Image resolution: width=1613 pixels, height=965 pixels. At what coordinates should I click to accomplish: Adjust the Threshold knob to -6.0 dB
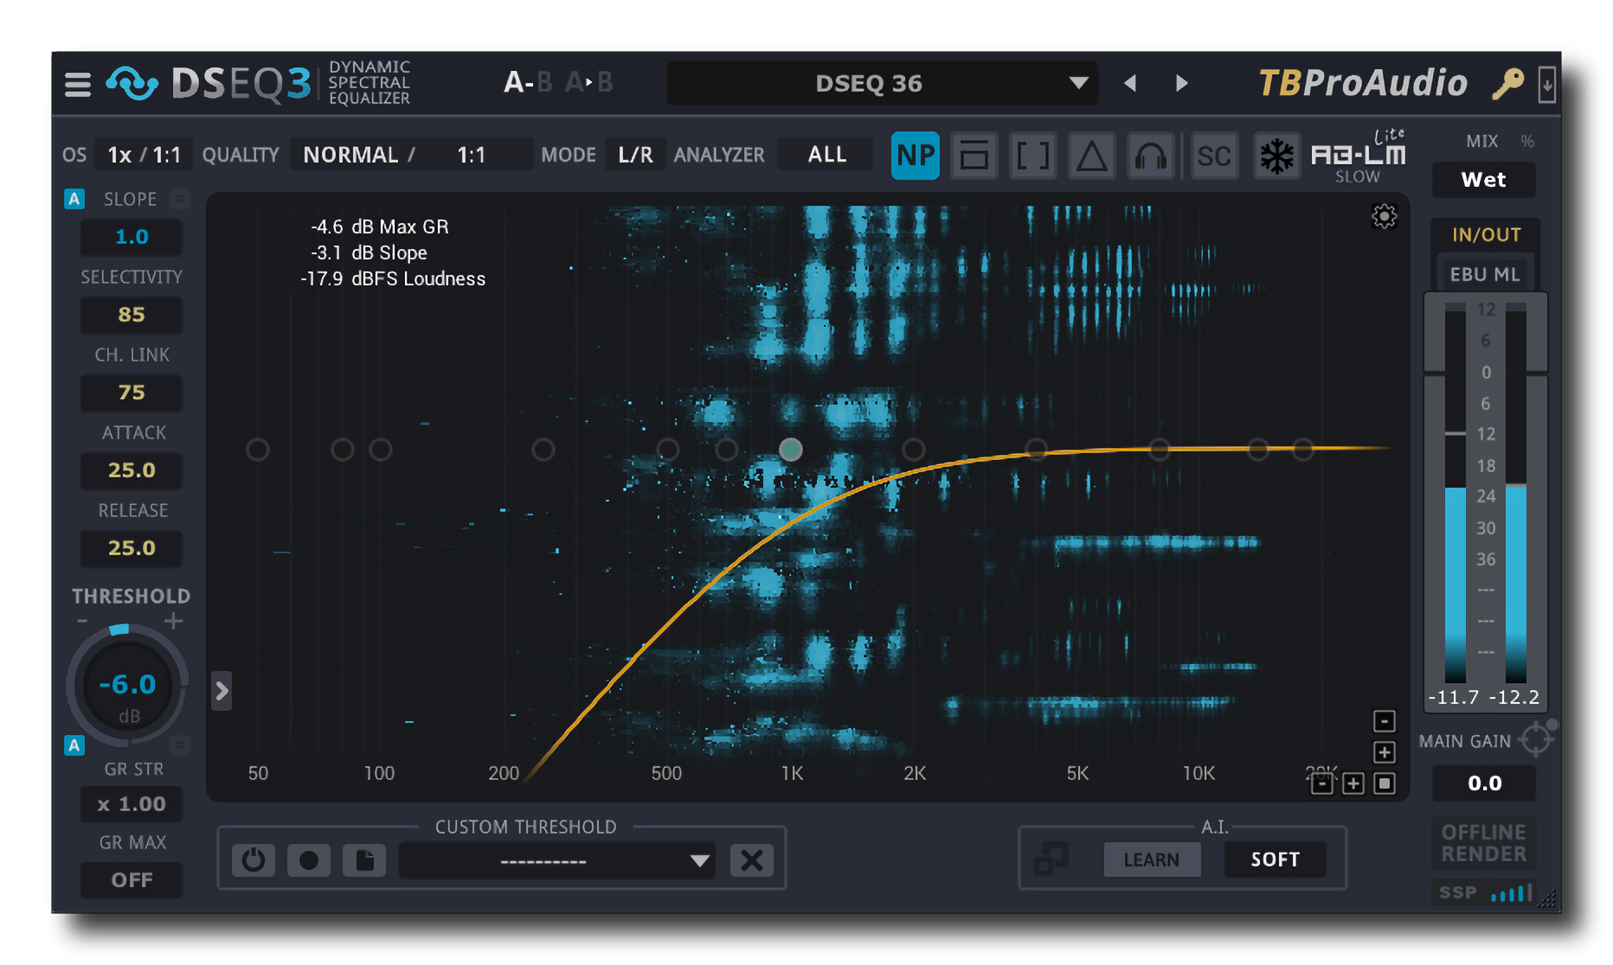(x=127, y=686)
